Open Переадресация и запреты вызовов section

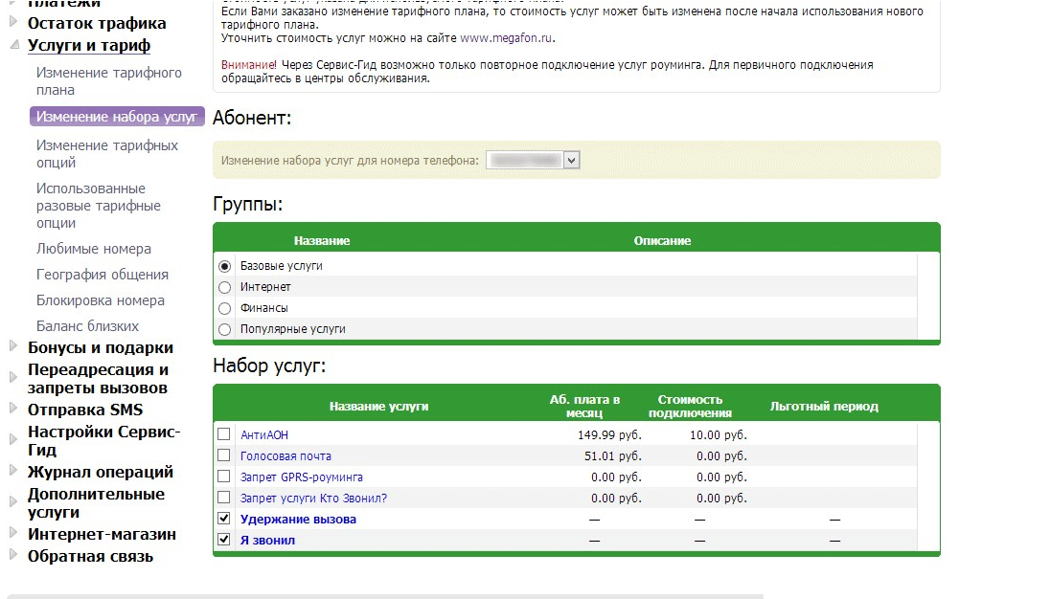pyautogui.click(x=98, y=379)
